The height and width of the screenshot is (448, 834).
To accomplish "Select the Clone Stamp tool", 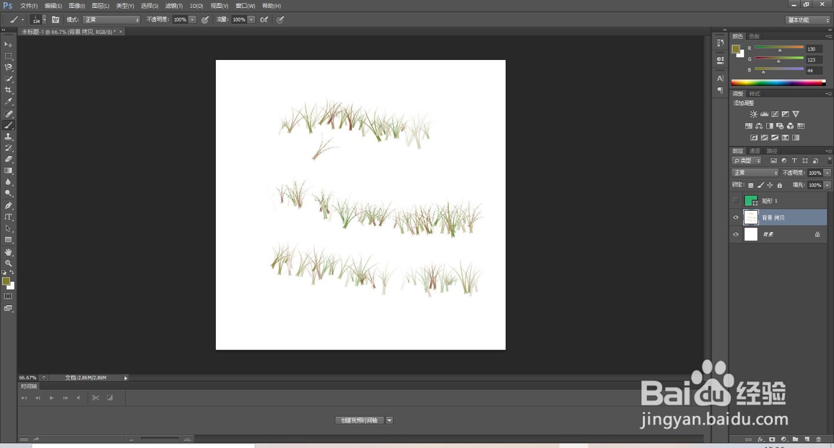I will click(x=8, y=137).
